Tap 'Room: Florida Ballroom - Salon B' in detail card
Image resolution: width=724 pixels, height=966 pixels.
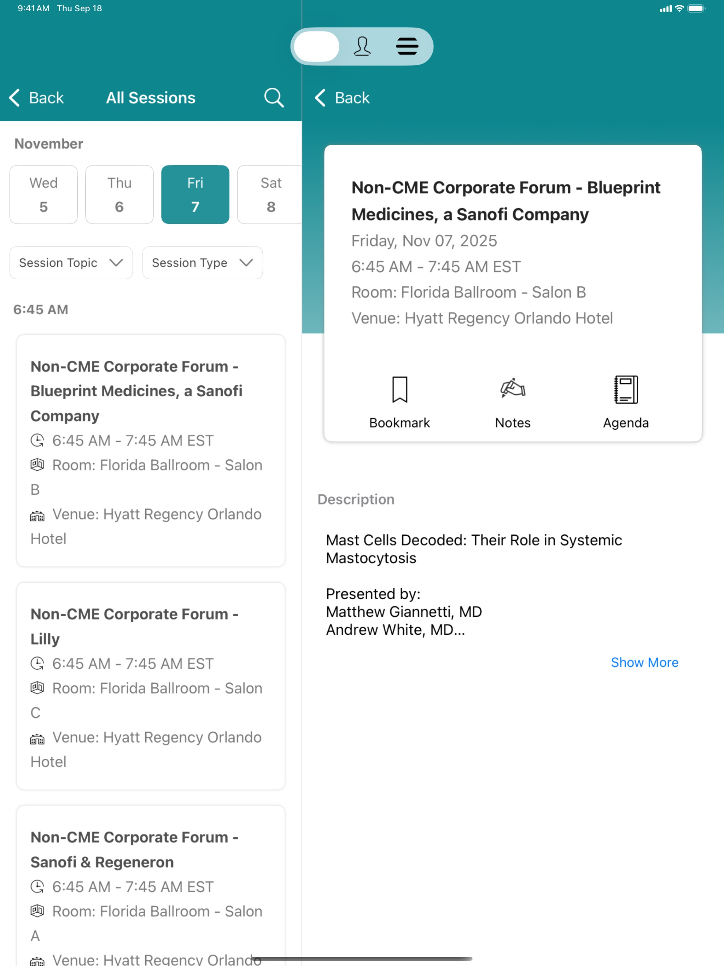click(x=468, y=292)
